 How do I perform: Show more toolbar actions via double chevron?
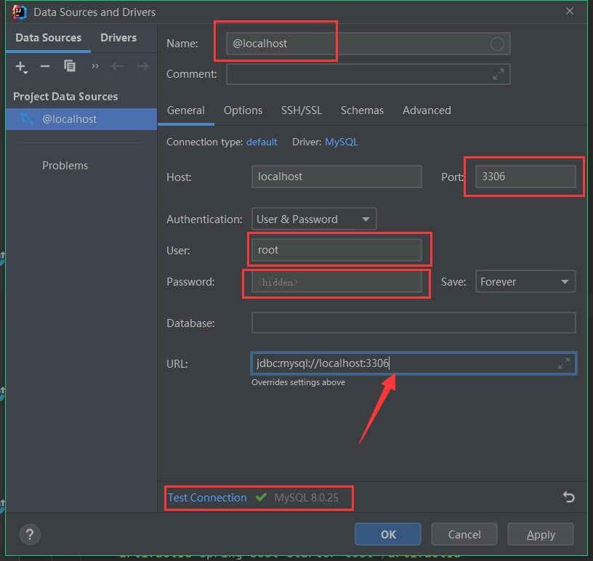(95, 67)
